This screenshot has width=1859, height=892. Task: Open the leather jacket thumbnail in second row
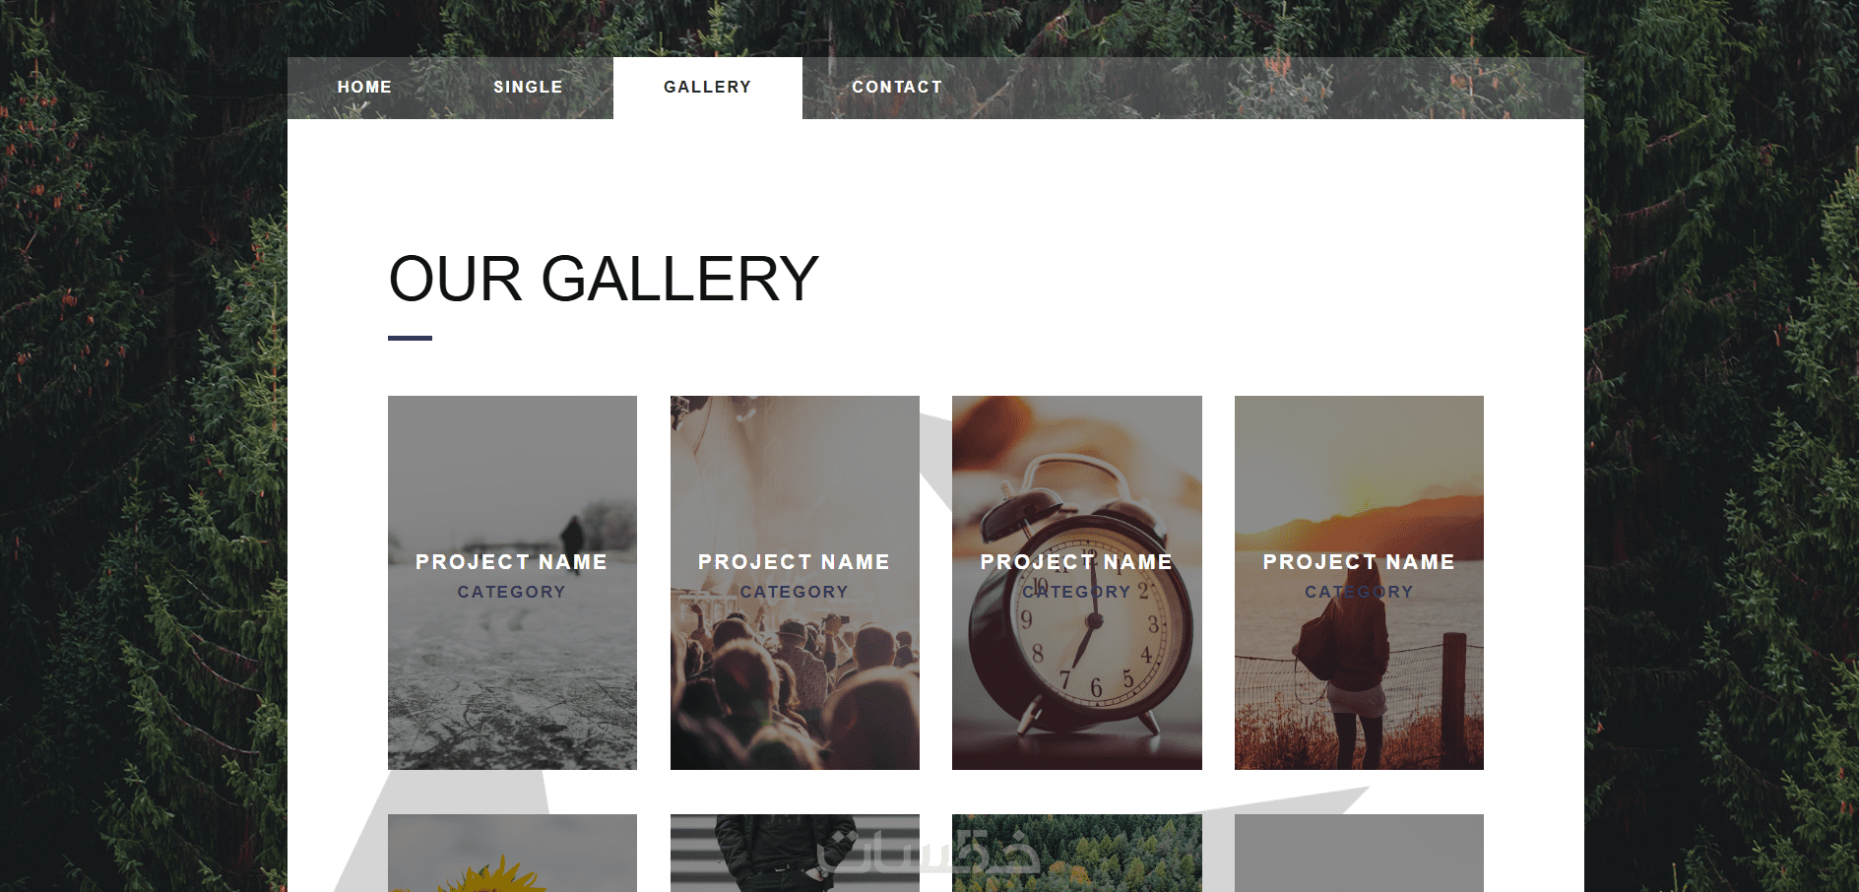point(795,853)
